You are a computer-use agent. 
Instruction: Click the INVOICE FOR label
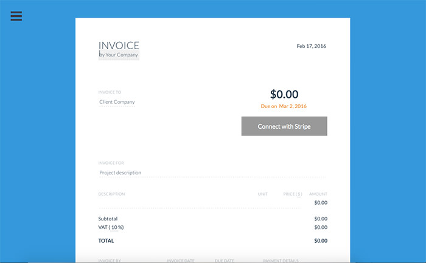(x=111, y=163)
